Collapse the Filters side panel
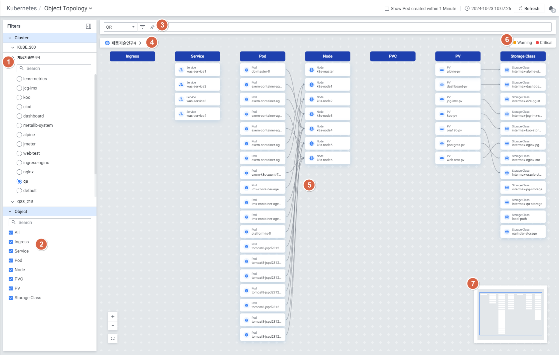This screenshot has width=559, height=355. click(89, 26)
